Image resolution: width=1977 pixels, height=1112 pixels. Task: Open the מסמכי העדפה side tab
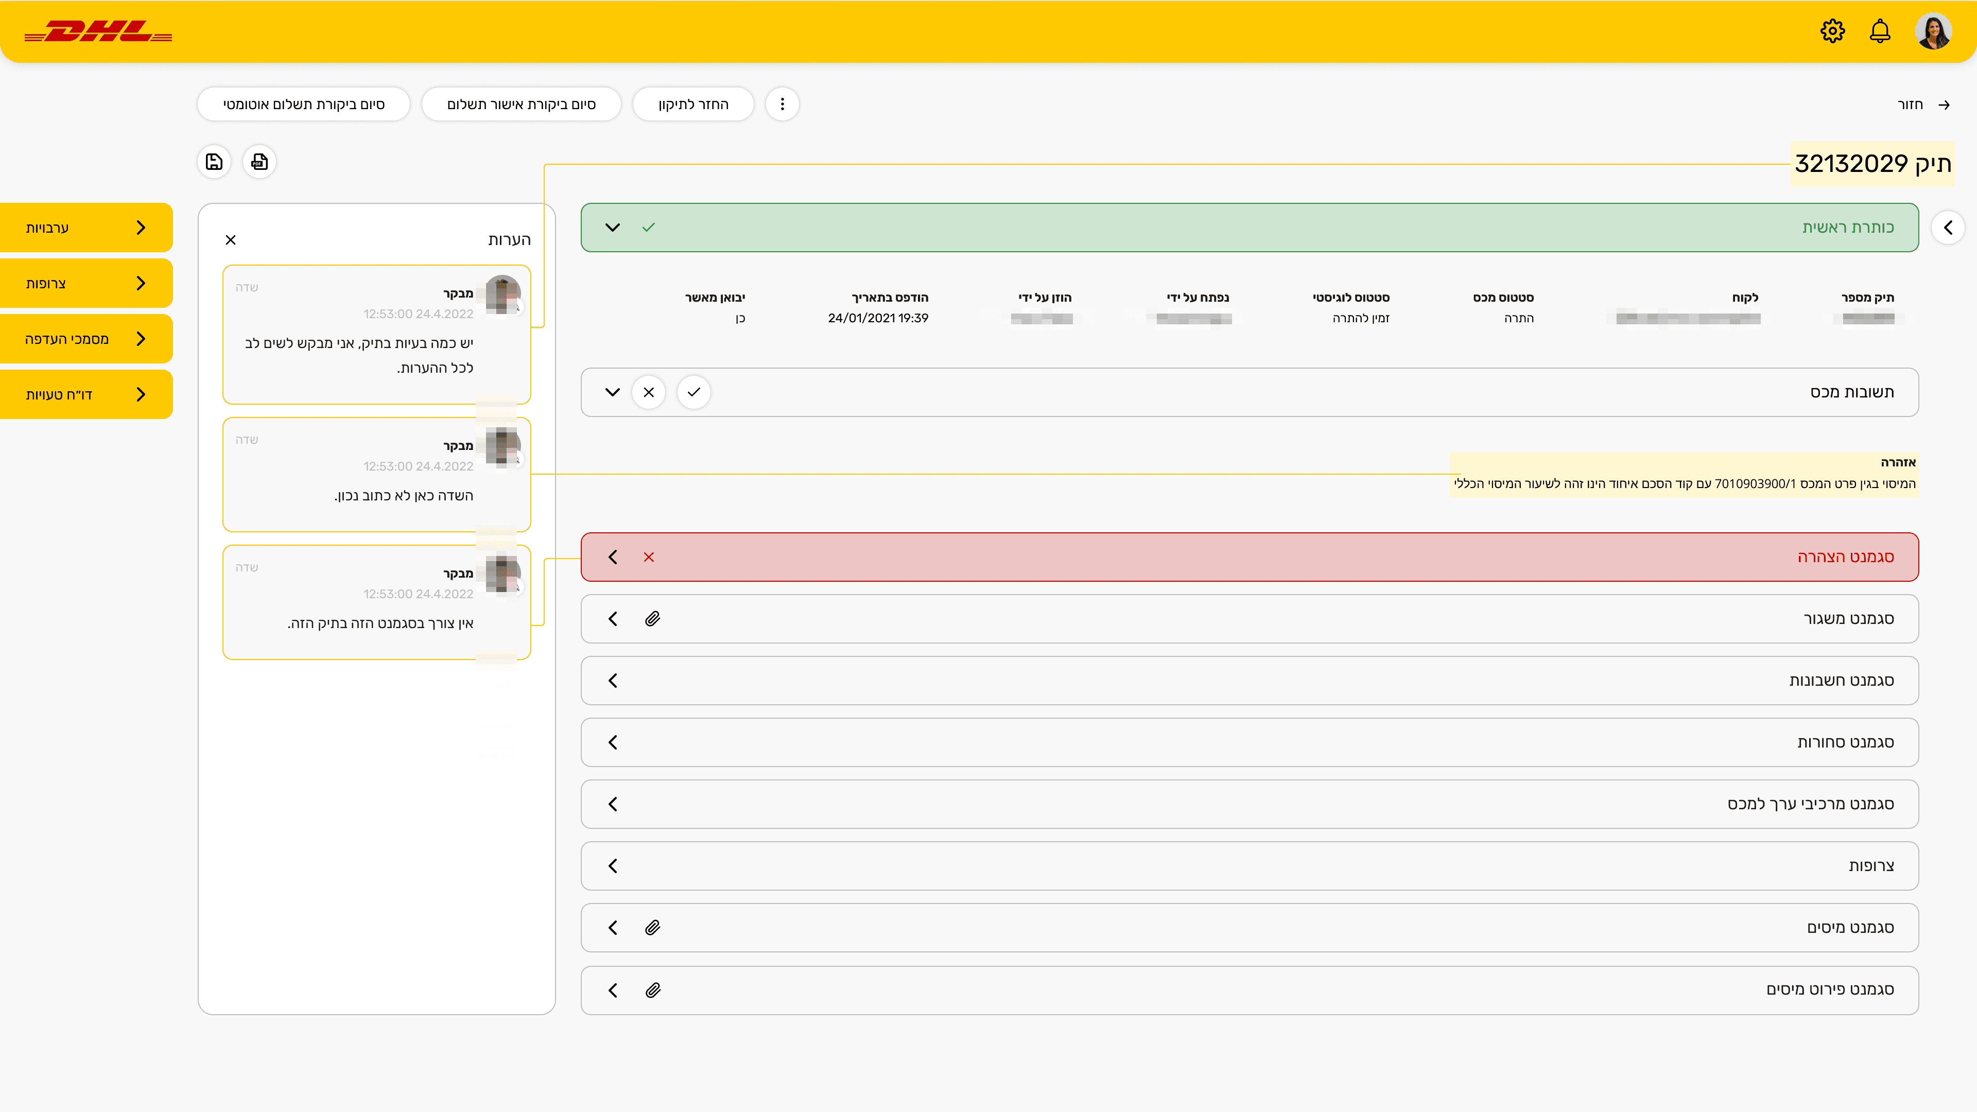[86, 338]
